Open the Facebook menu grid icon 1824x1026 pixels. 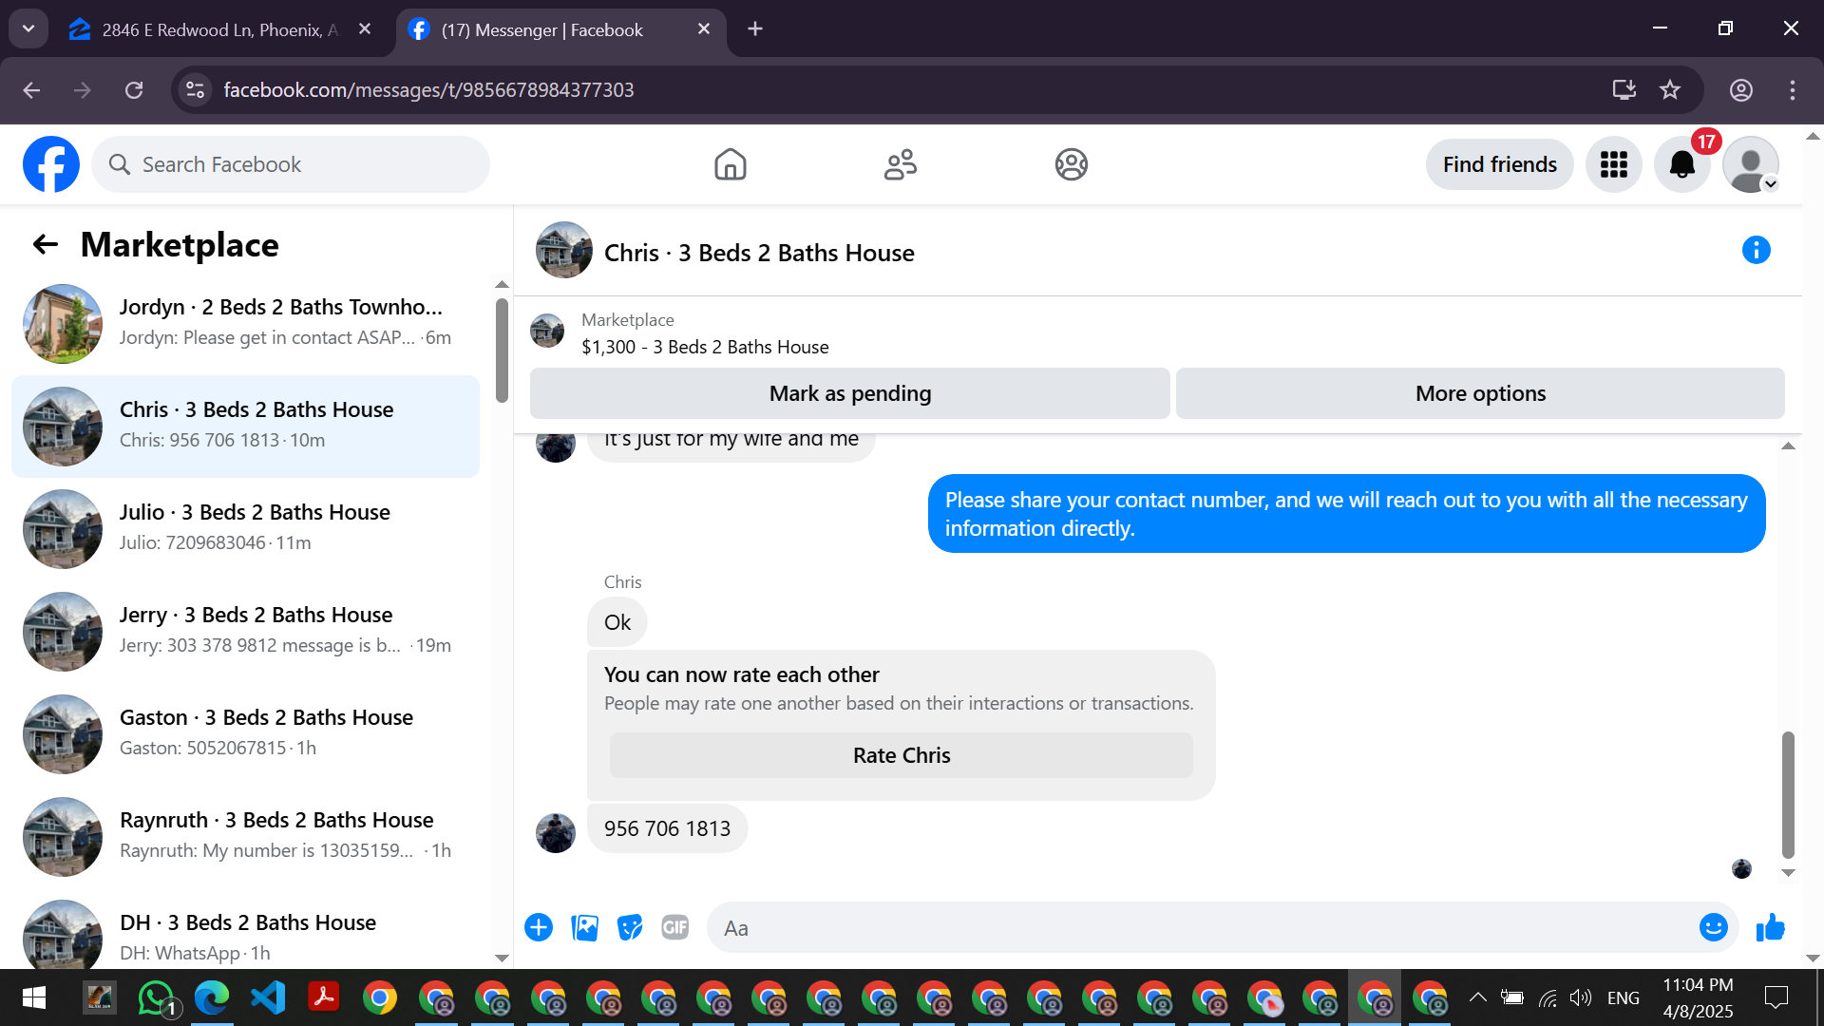(x=1613, y=164)
